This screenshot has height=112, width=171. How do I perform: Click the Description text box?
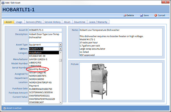coord(45,37)
